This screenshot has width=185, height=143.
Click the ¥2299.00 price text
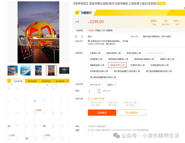click(x=96, y=22)
